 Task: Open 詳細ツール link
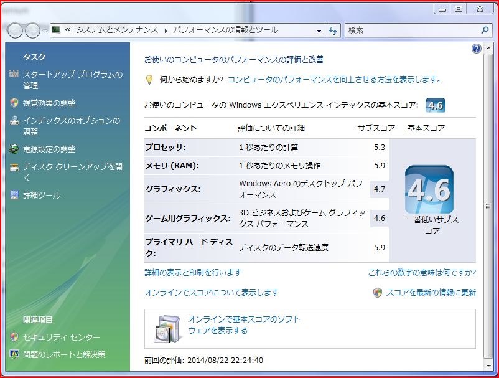point(42,195)
